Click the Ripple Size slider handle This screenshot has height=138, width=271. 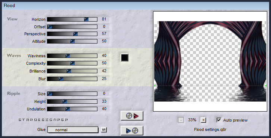(50, 94)
